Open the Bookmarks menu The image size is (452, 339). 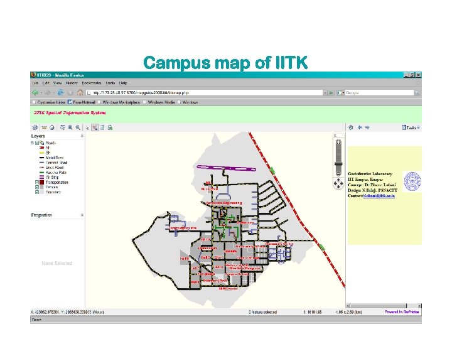[92, 83]
